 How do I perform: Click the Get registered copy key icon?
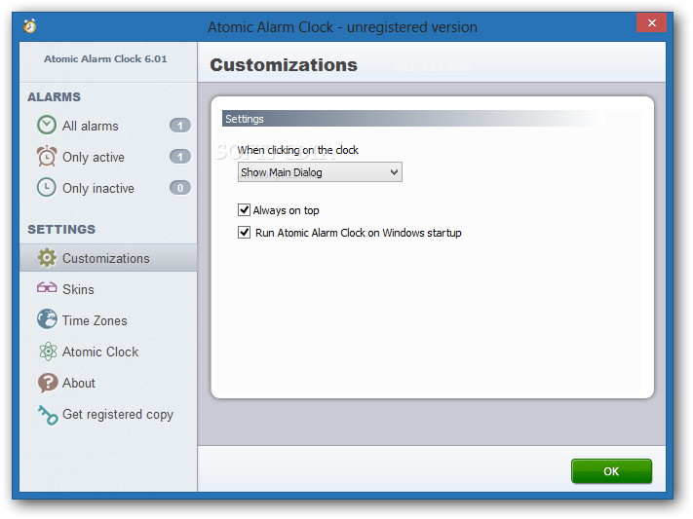click(48, 415)
